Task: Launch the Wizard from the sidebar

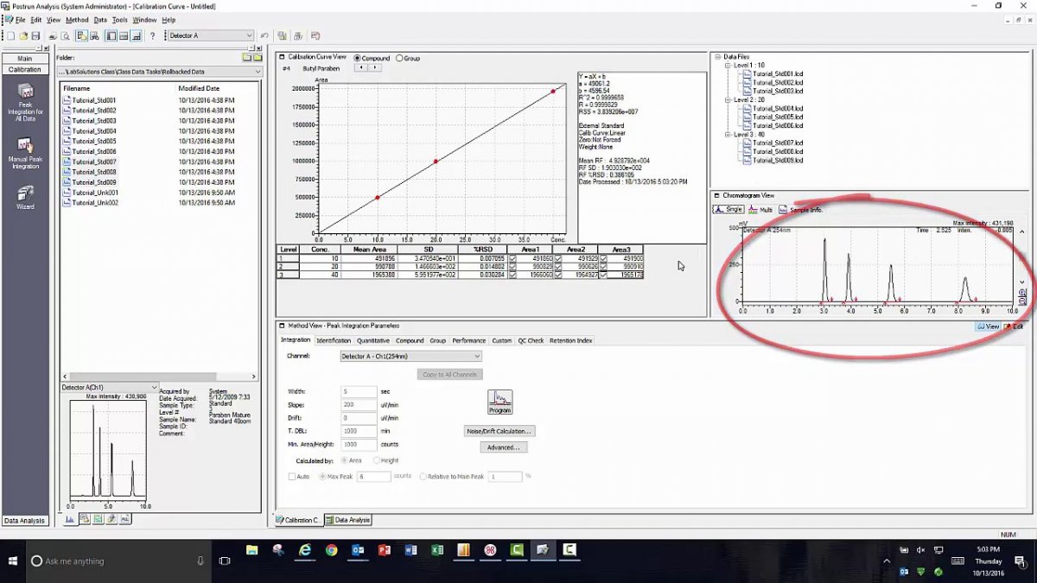Action: [x=25, y=197]
